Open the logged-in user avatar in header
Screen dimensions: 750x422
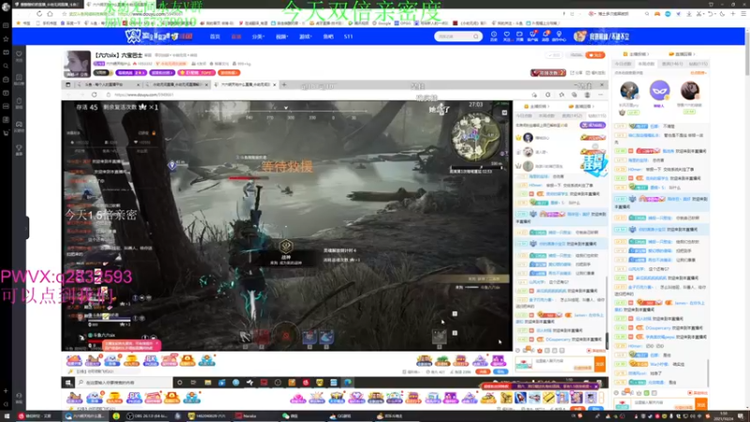pyautogui.click(x=579, y=36)
